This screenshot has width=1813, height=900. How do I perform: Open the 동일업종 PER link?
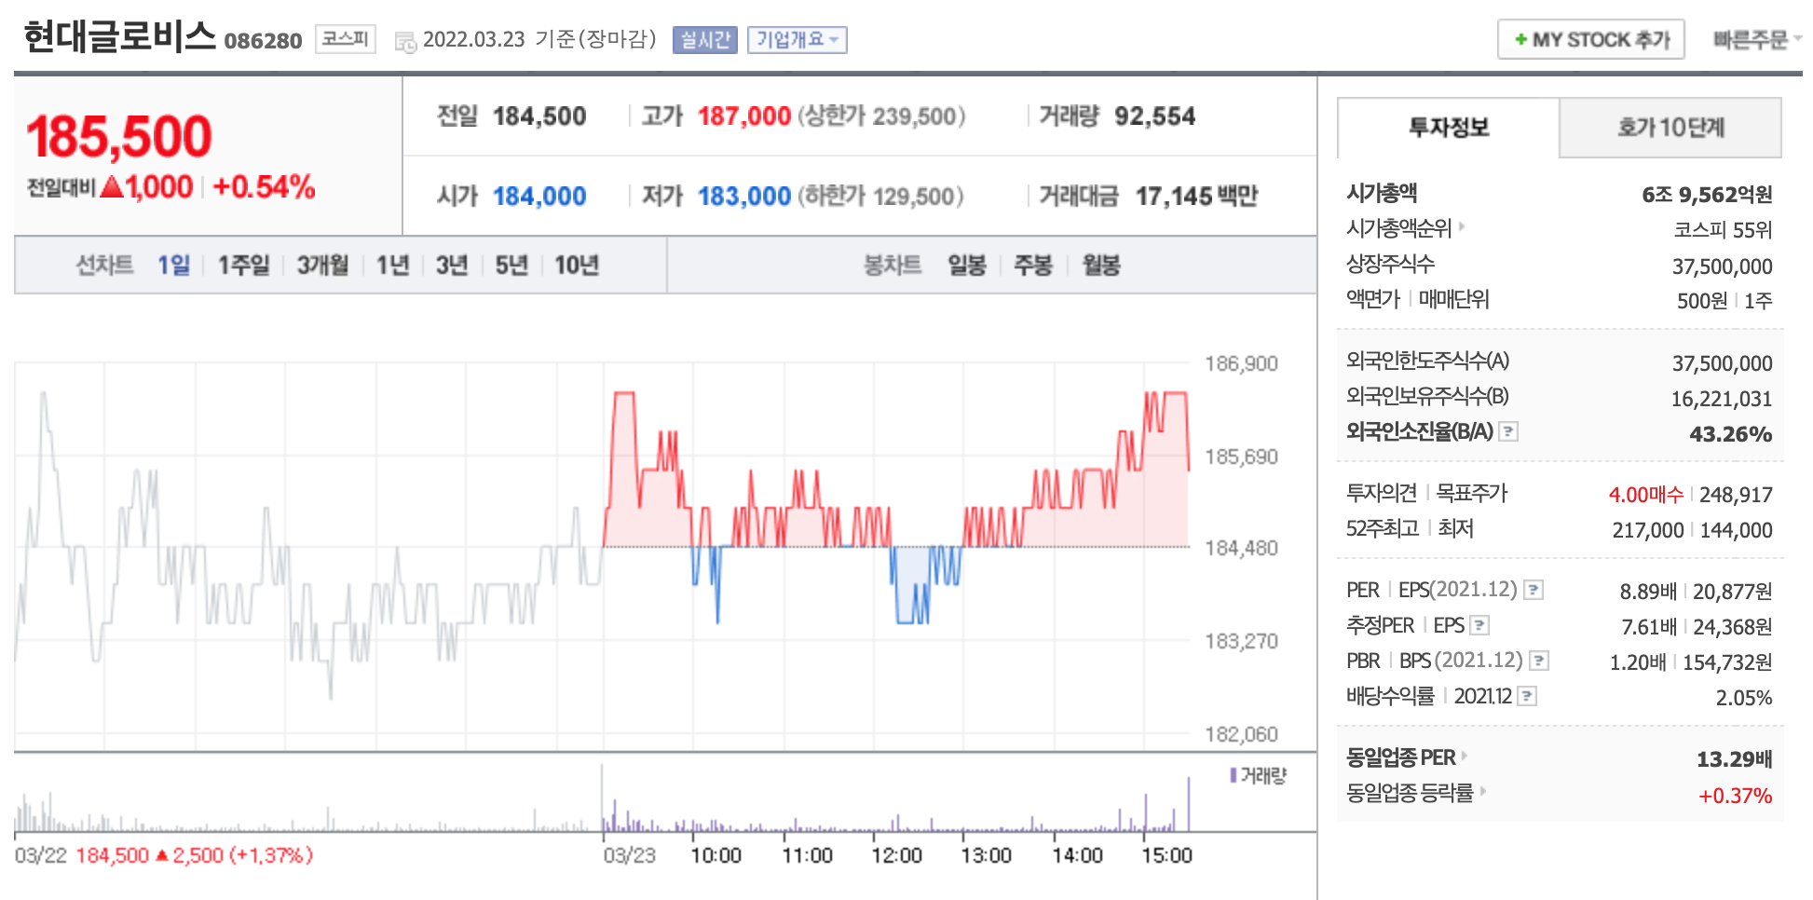[x=1401, y=757]
